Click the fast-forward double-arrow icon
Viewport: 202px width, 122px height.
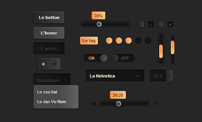pos(156,104)
